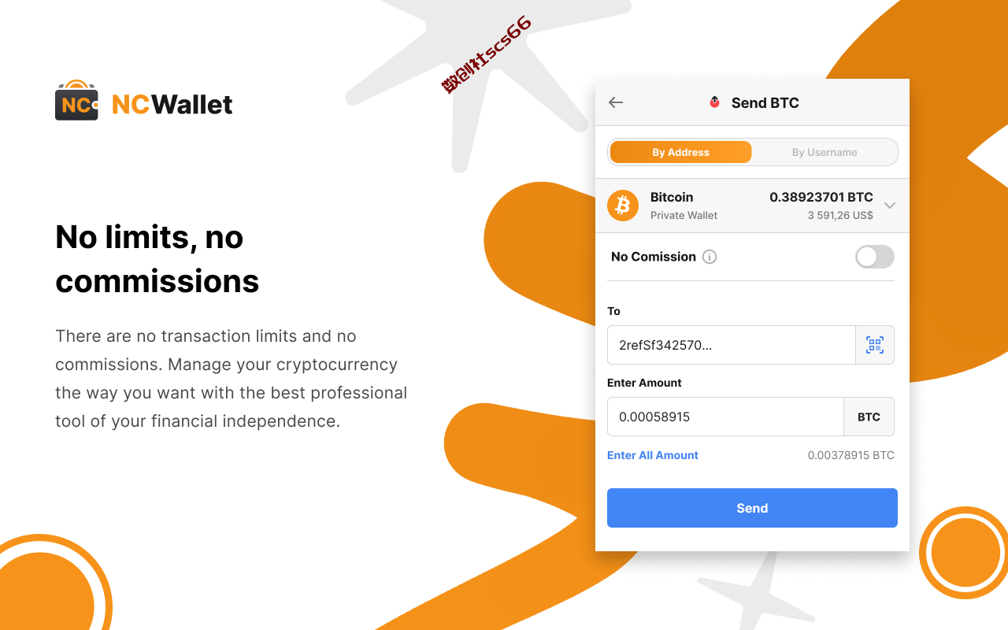Click the Send BTC title text
Viewport: 1008px width, 630px height.
click(765, 102)
